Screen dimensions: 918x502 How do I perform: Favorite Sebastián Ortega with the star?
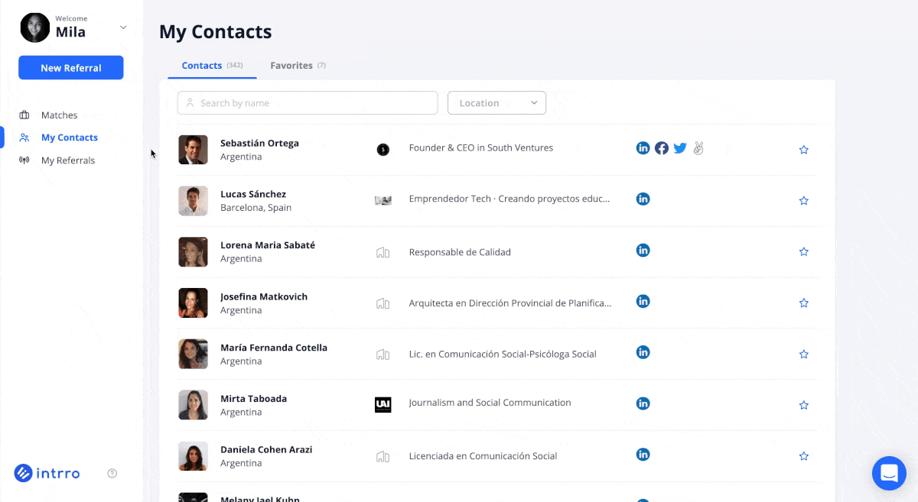(804, 150)
